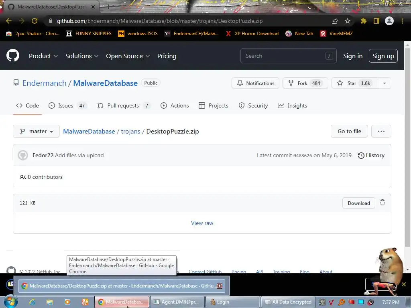411x308 pixels.
Task: Click the trash delete file icon
Action: pos(383,203)
